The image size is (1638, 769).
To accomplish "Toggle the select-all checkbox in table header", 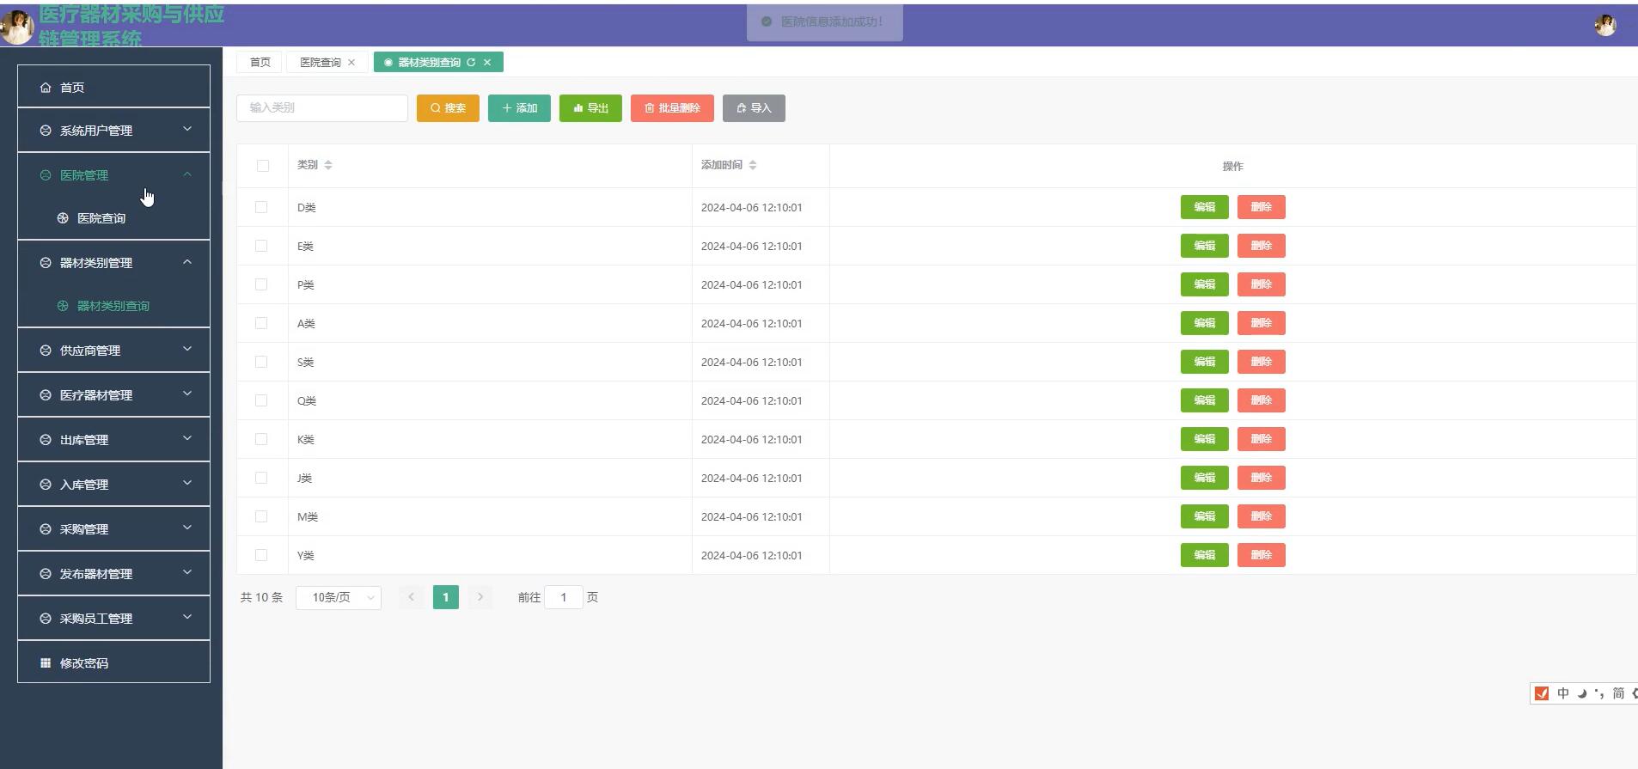I will coord(263,166).
